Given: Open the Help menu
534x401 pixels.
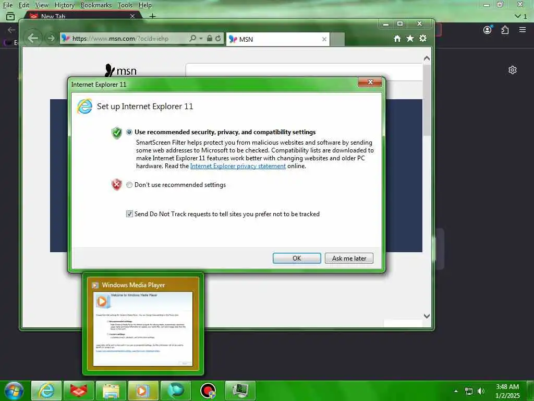Looking at the screenshot, I should (x=145, y=5).
